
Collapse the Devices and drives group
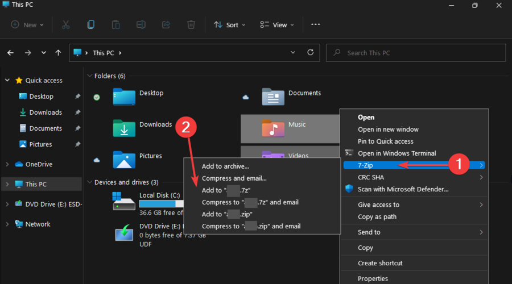(89, 182)
